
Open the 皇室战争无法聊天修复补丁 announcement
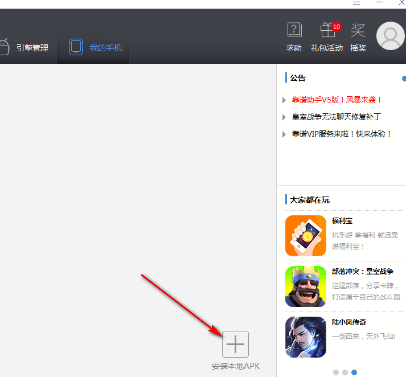point(336,117)
